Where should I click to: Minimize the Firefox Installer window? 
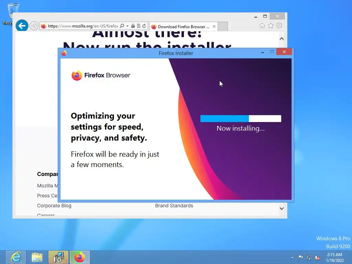262,52
